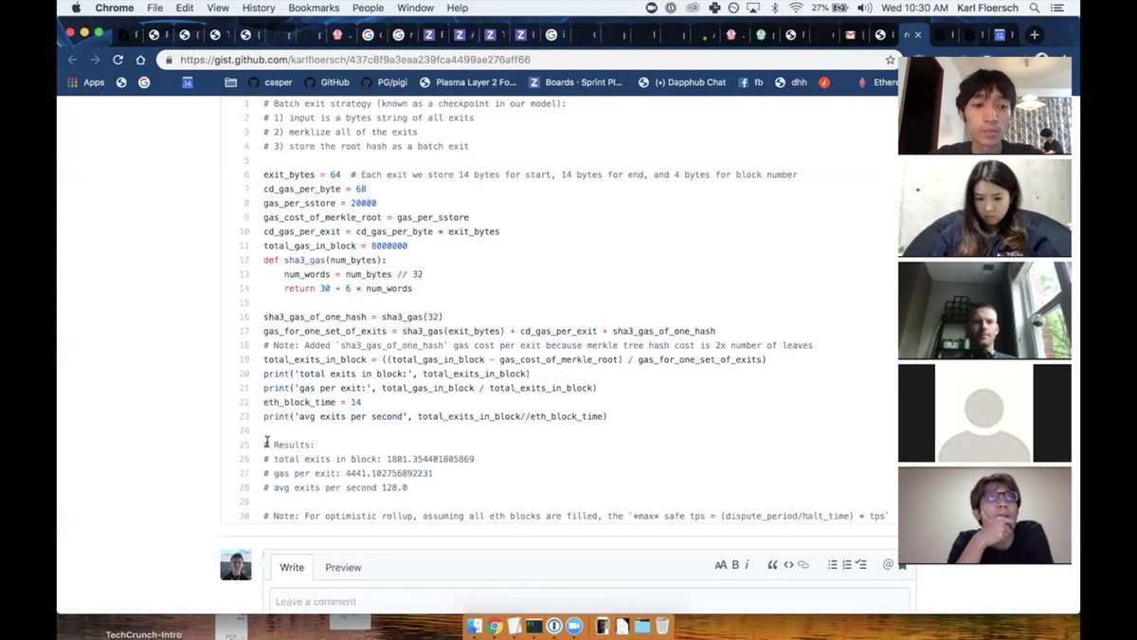Click line 26 total exits in block result
The image size is (1137, 640).
click(369, 459)
